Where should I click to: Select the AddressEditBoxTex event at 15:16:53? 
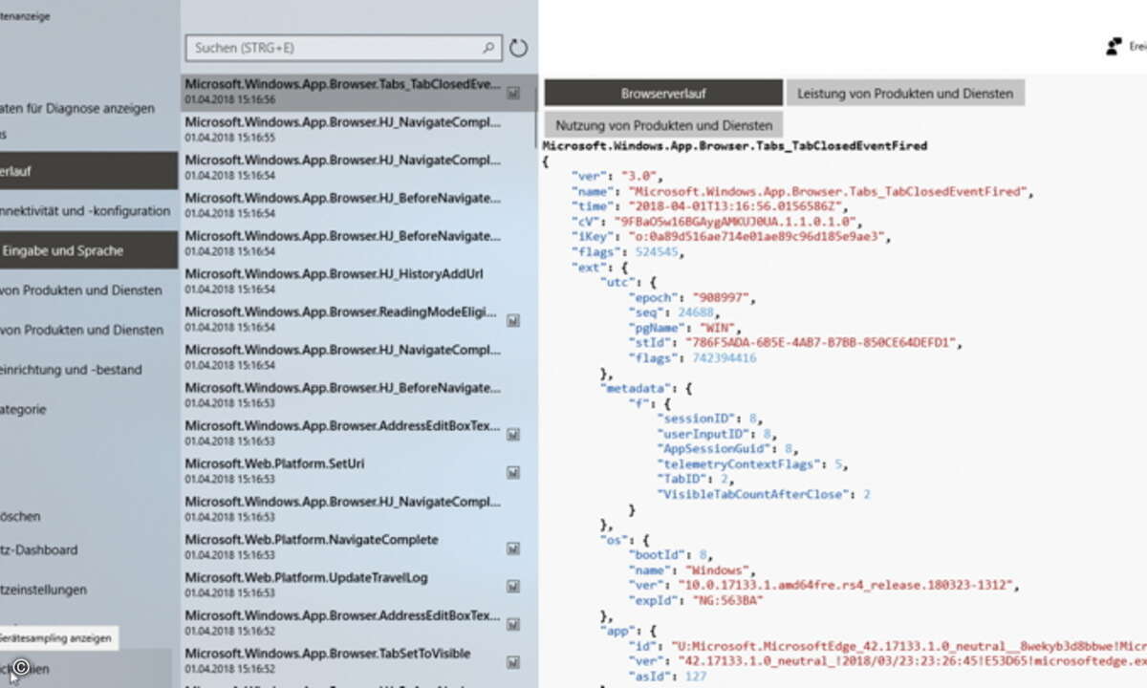click(x=358, y=434)
